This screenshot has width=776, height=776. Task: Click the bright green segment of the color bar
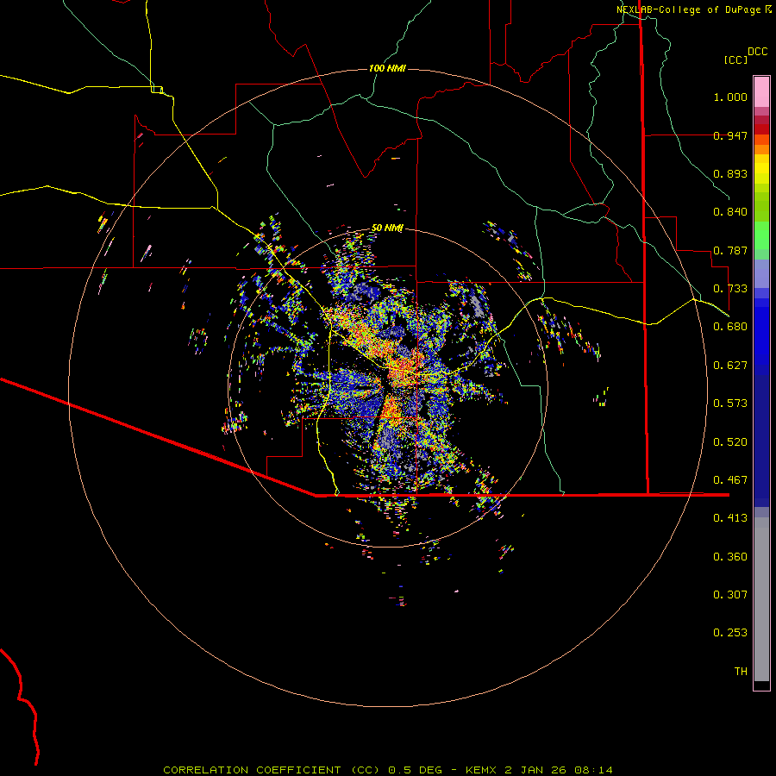click(761, 235)
